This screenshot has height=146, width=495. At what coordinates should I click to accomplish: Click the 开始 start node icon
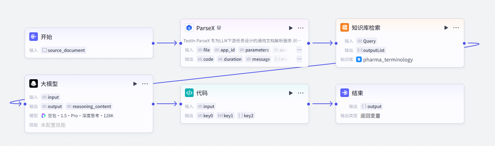[34, 37]
